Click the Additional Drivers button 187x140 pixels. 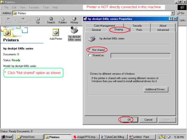click(x=156, y=89)
